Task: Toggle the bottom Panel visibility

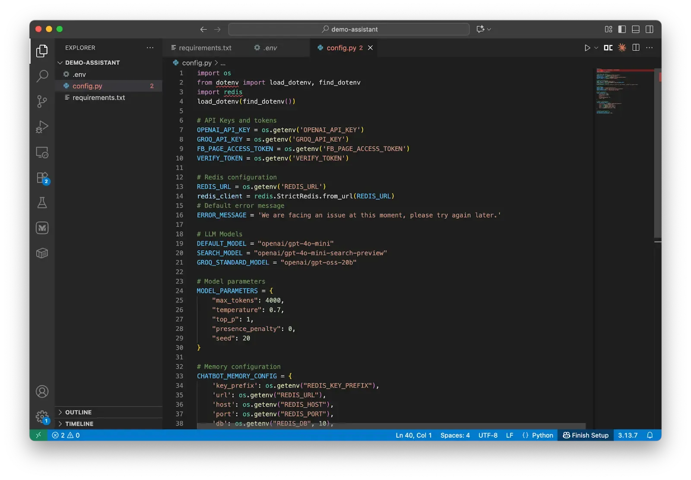Action: point(636,29)
